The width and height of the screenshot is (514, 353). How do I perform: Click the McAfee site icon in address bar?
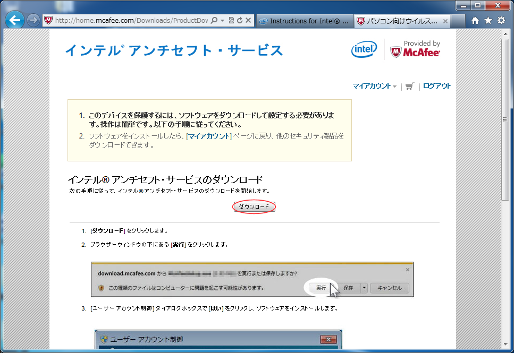tap(48, 20)
